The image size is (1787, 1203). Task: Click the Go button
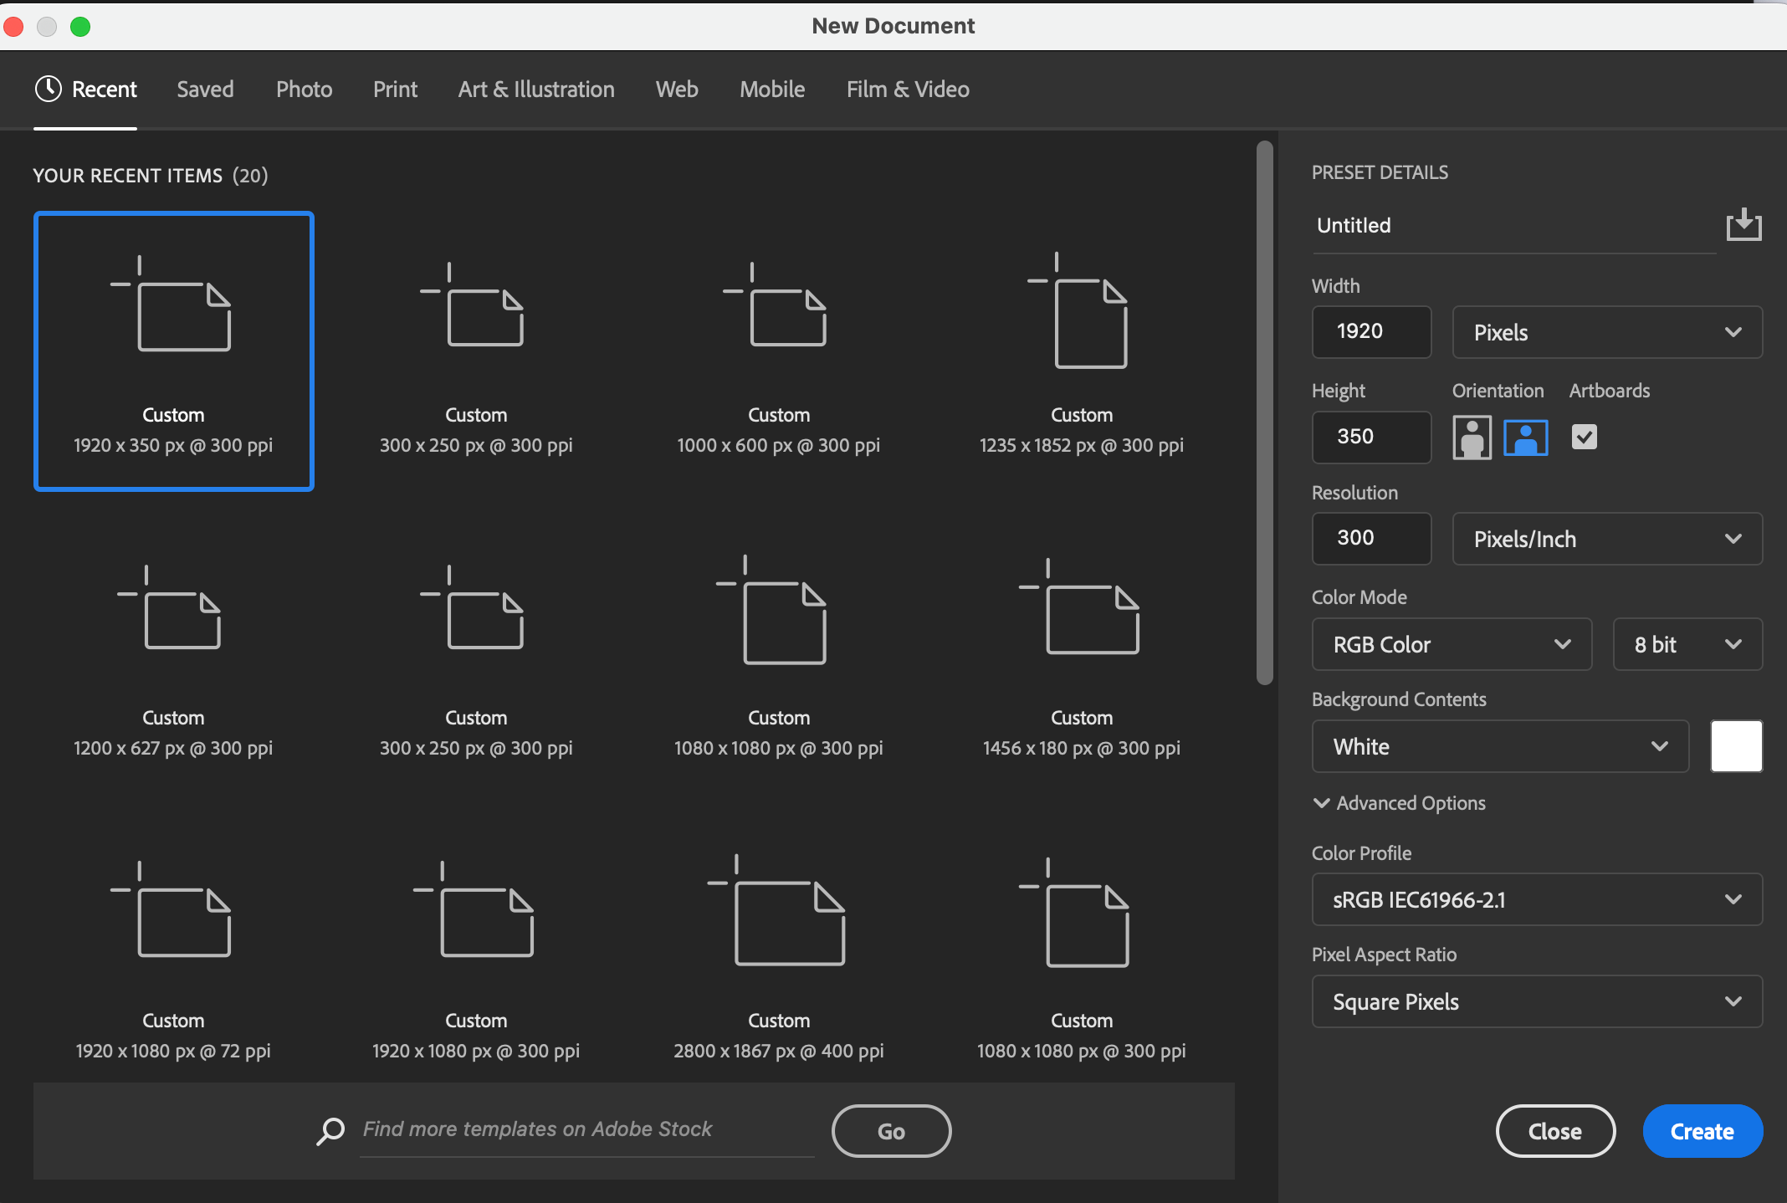point(891,1130)
